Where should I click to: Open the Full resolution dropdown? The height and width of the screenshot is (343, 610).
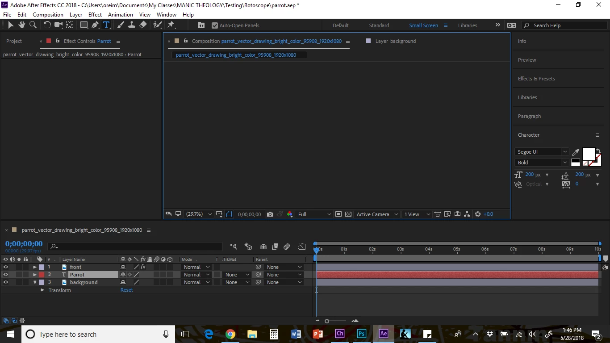pos(314,214)
